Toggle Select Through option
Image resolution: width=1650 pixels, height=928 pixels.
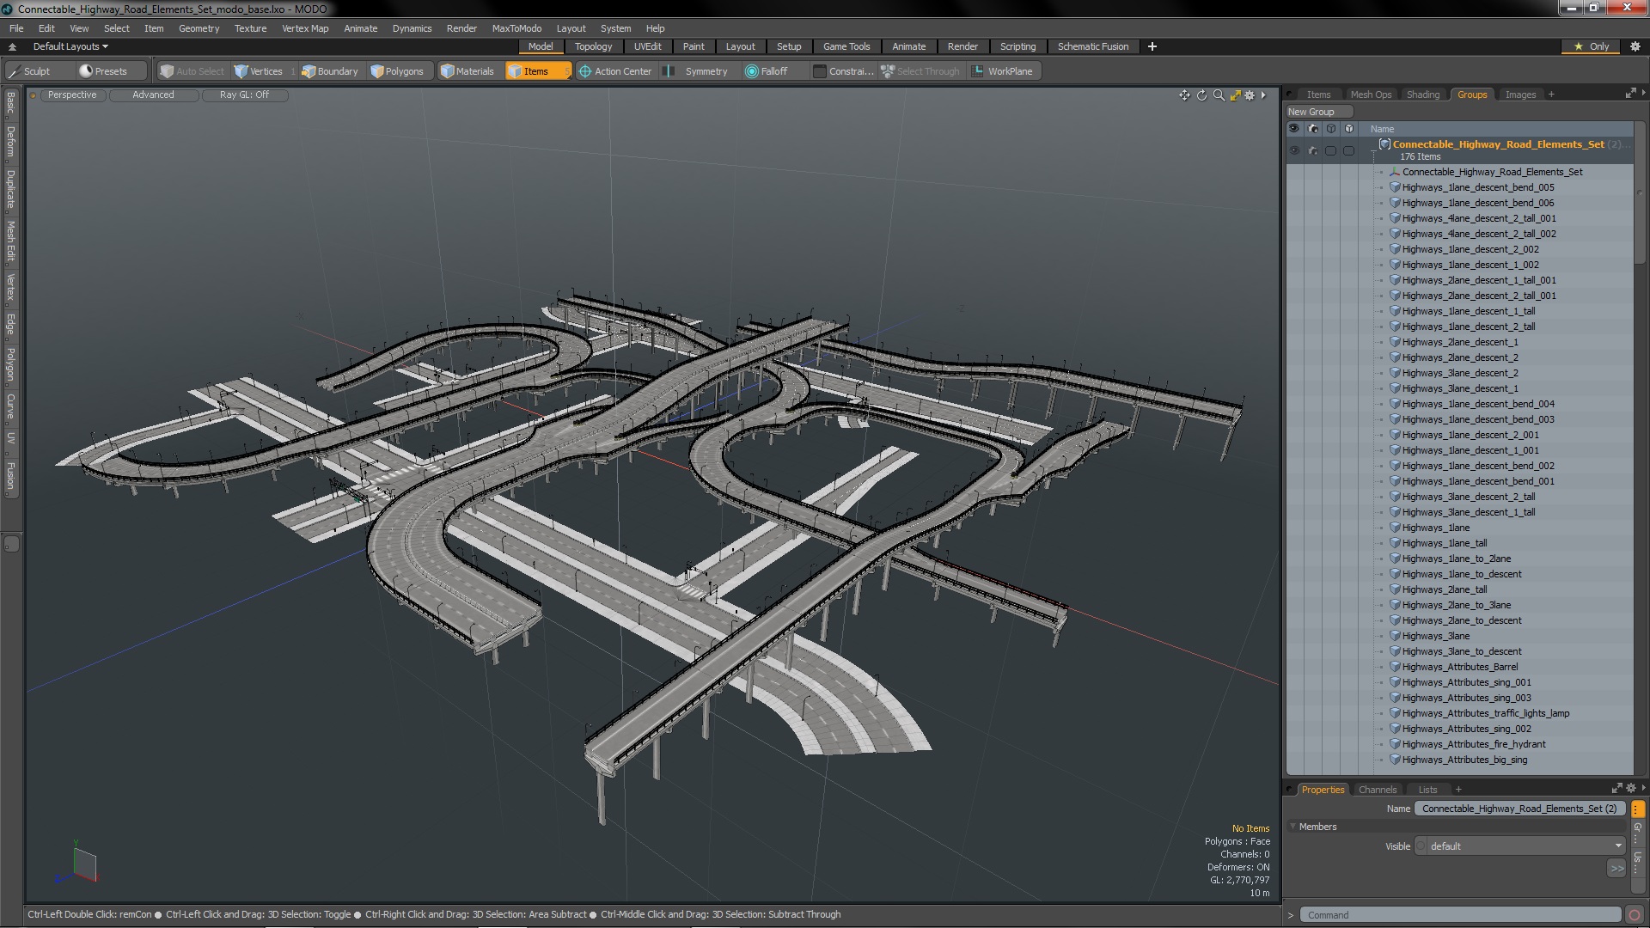tap(920, 71)
